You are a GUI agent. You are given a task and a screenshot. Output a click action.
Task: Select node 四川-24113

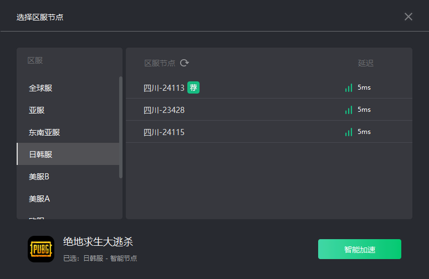pos(164,88)
